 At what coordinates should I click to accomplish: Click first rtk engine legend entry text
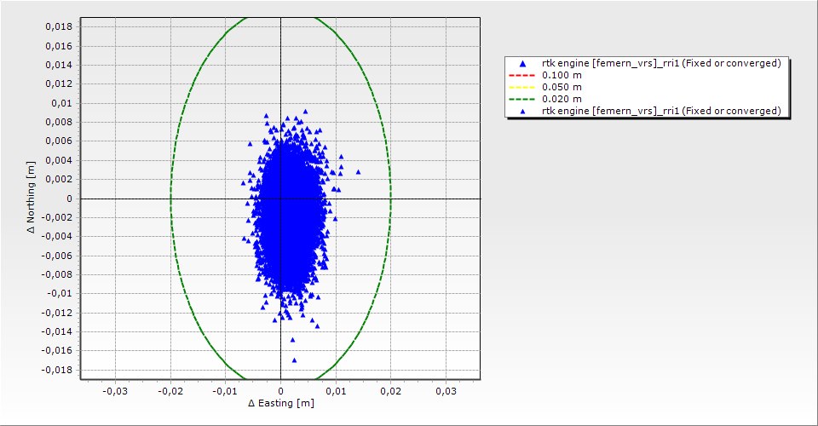[x=661, y=64]
